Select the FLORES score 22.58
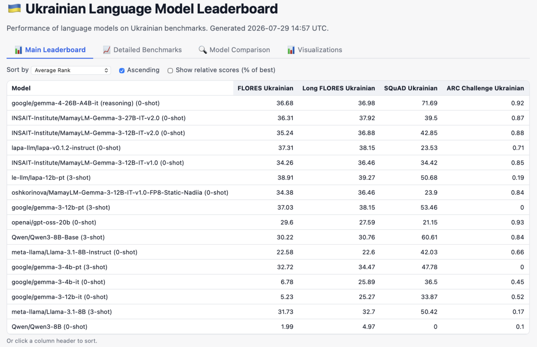 coord(285,252)
